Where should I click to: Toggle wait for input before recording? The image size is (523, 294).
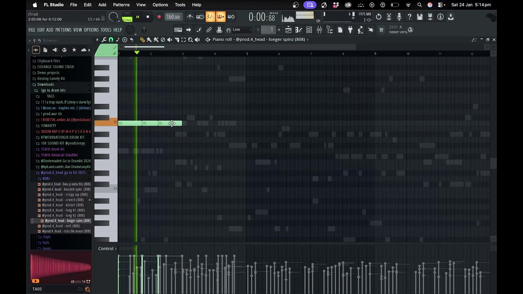(200, 17)
